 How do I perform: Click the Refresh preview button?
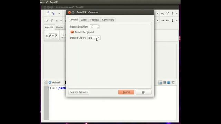(x=55, y=83)
